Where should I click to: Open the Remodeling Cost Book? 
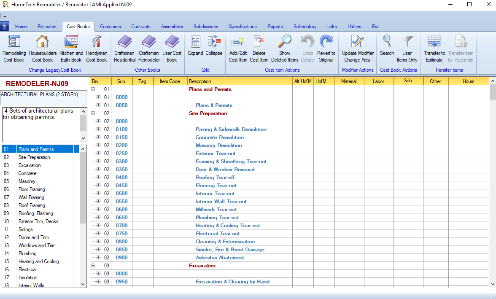[x=14, y=48]
